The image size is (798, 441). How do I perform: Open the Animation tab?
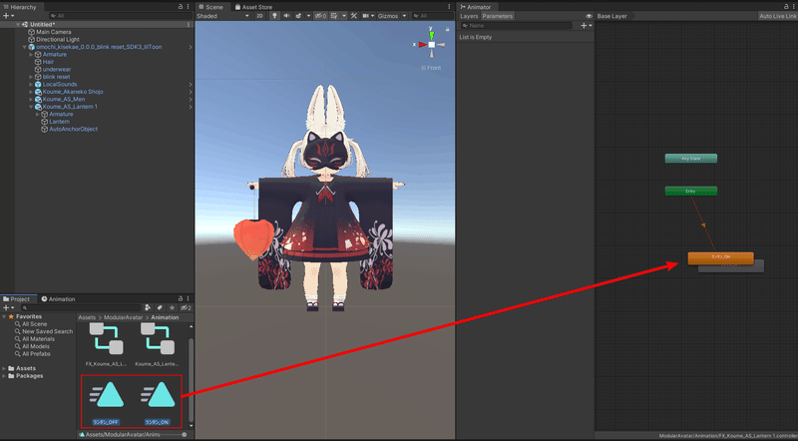(58, 299)
